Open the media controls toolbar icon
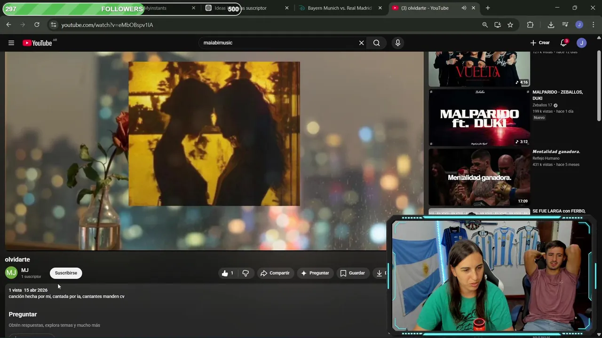This screenshot has width=602, height=338. pos(565,25)
